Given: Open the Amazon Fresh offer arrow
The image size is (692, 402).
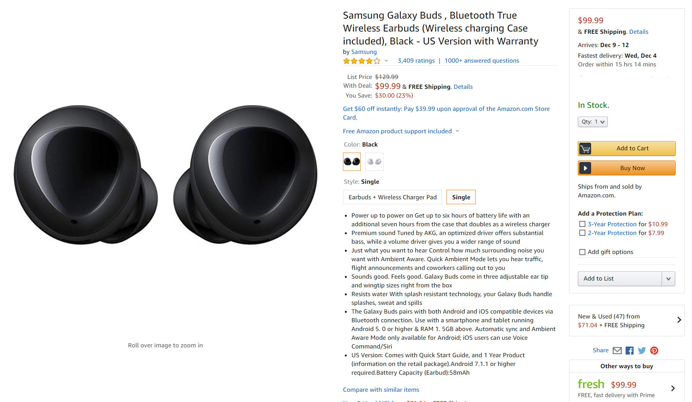Looking at the screenshot, I should (673, 388).
